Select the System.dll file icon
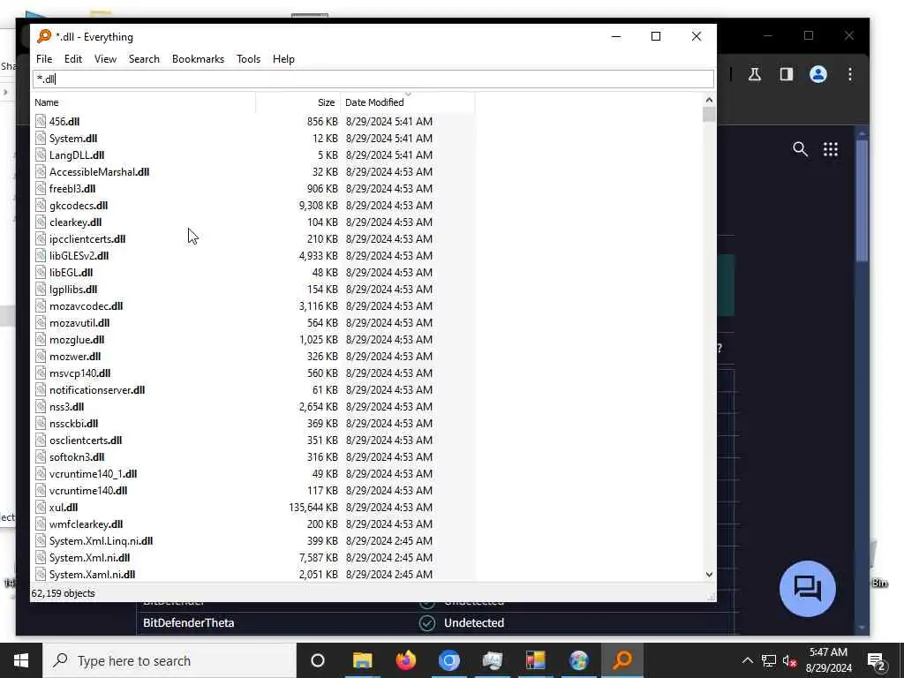The width and height of the screenshot is (904, 678). [41, 138]
